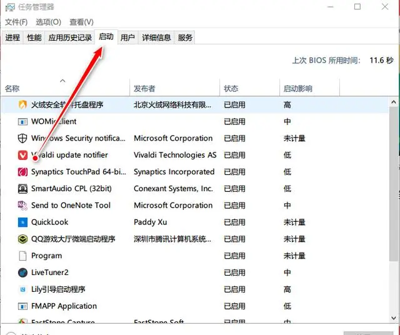
Task: Click the Synaptics TouchPad icon
Action: pos(22,172)
